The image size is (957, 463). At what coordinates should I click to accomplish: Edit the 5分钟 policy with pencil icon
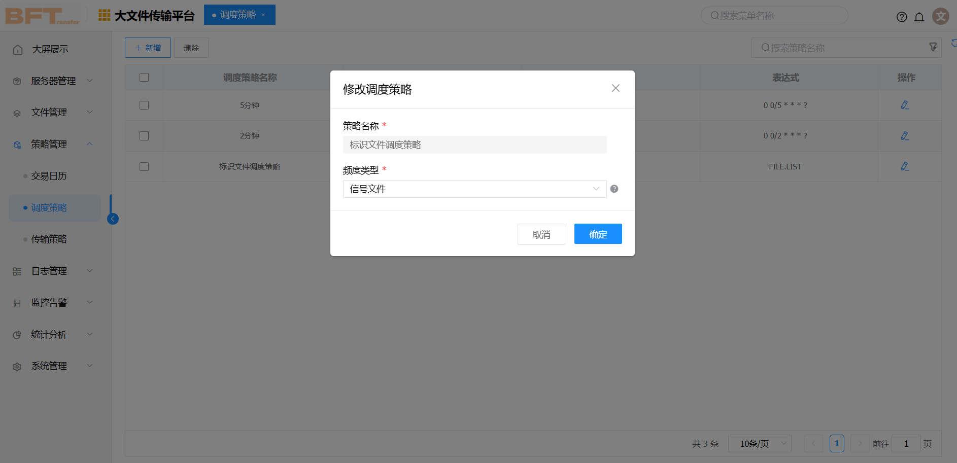point(904,105)
